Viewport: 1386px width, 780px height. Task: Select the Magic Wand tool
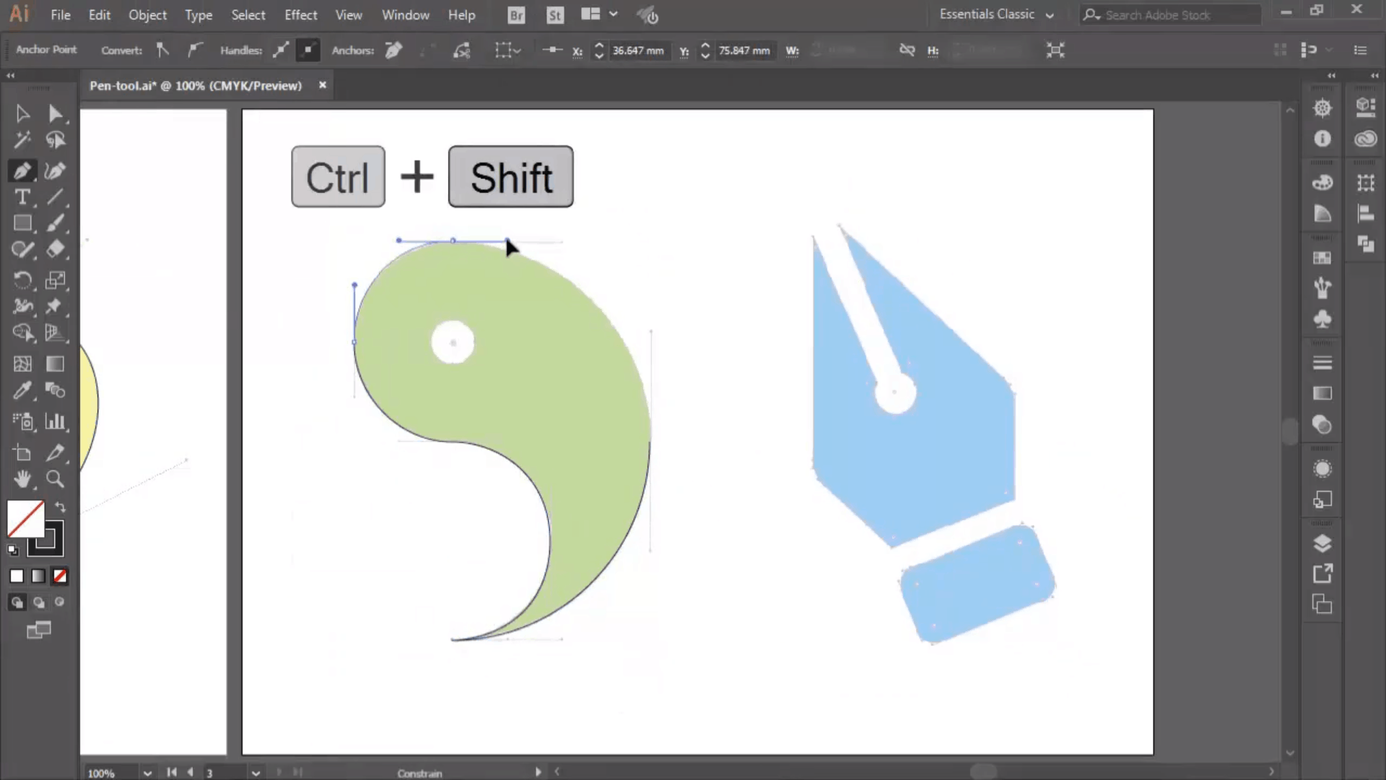22,139
